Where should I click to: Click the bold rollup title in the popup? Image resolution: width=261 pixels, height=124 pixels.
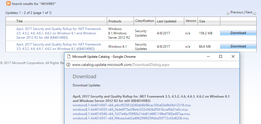tap(151, 99)
